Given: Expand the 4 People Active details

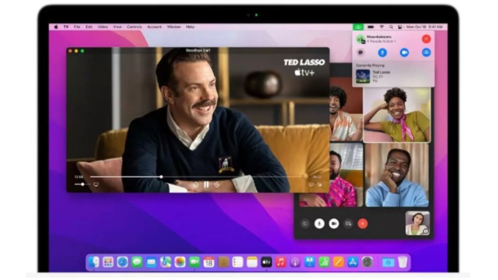Looking at the screenshot, I should [x=381, y=41].
